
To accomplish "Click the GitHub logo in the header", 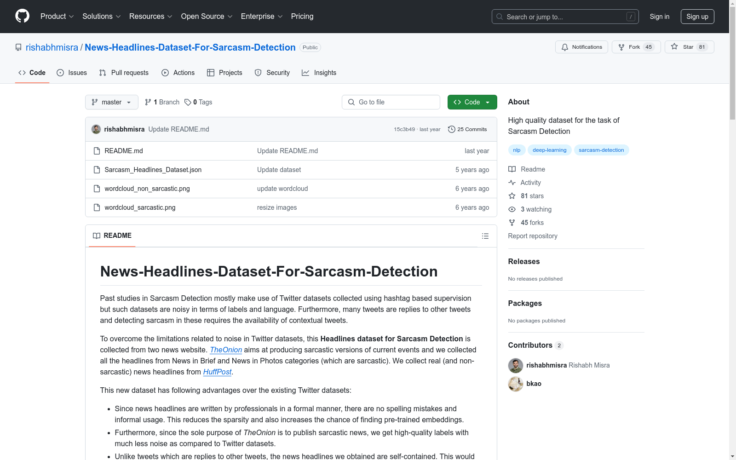I will point(22,16).
